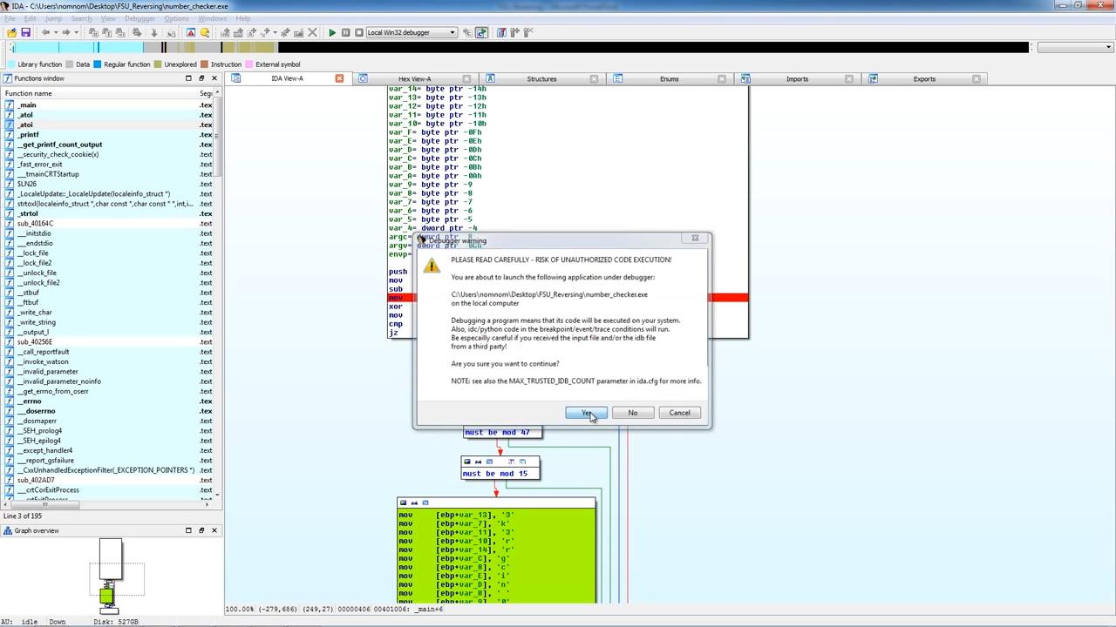Switch to the Imports tab
This screenshot has width=1116, height=627.
(797, 78)
